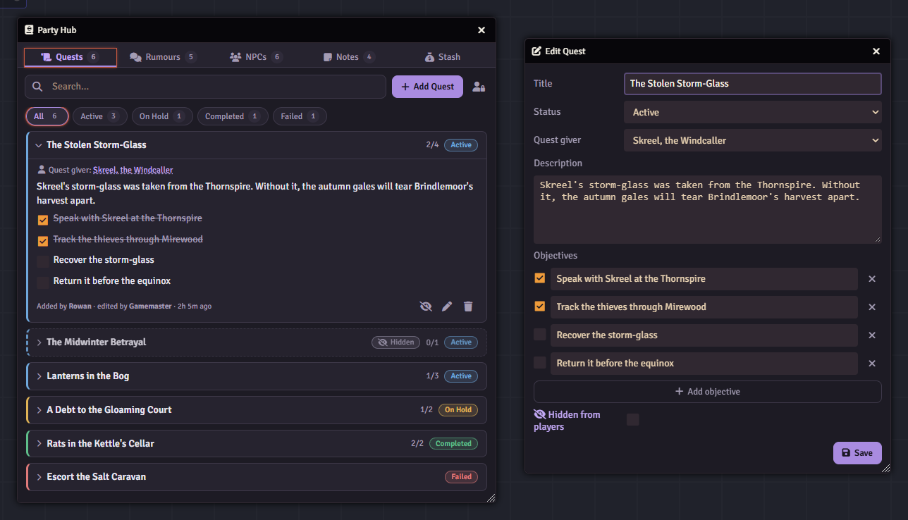Viewport: 908px width, 520px height.
Task: Remove the 'Speak with Skreel' objective
Action: 872,279
